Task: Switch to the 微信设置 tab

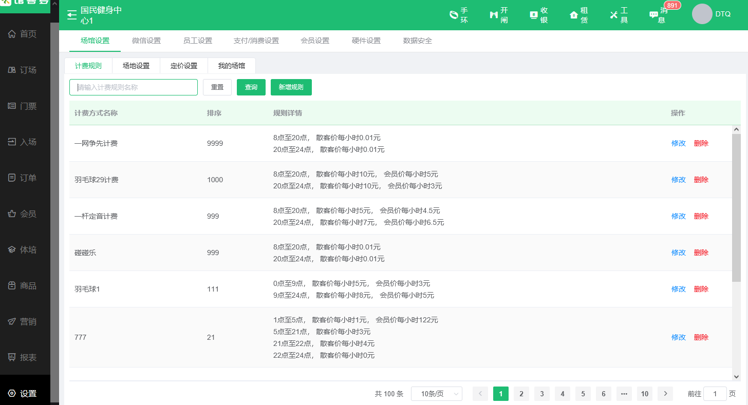Action: click(146, 41)
